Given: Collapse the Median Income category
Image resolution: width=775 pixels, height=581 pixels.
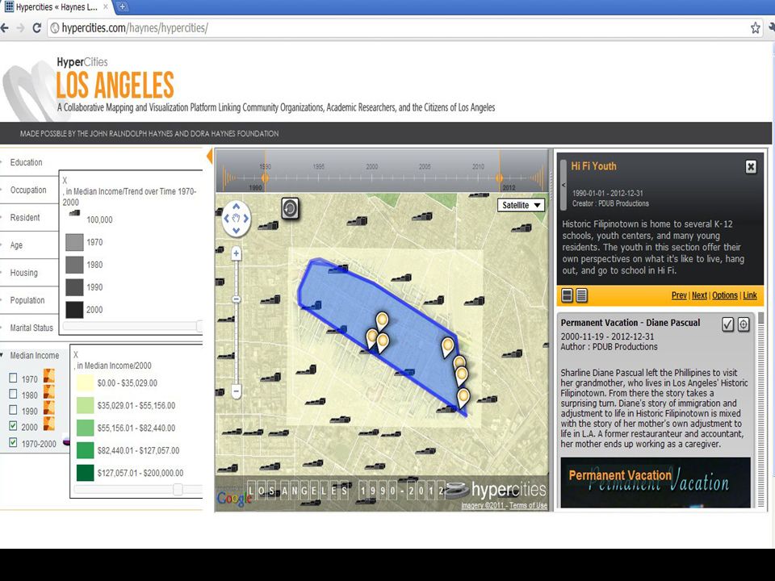Looking at the screenshot, I should (34, 356).
